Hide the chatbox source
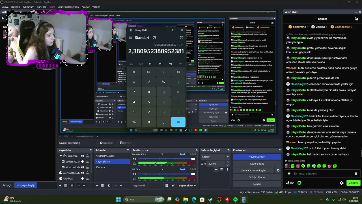 click(83, 178)
